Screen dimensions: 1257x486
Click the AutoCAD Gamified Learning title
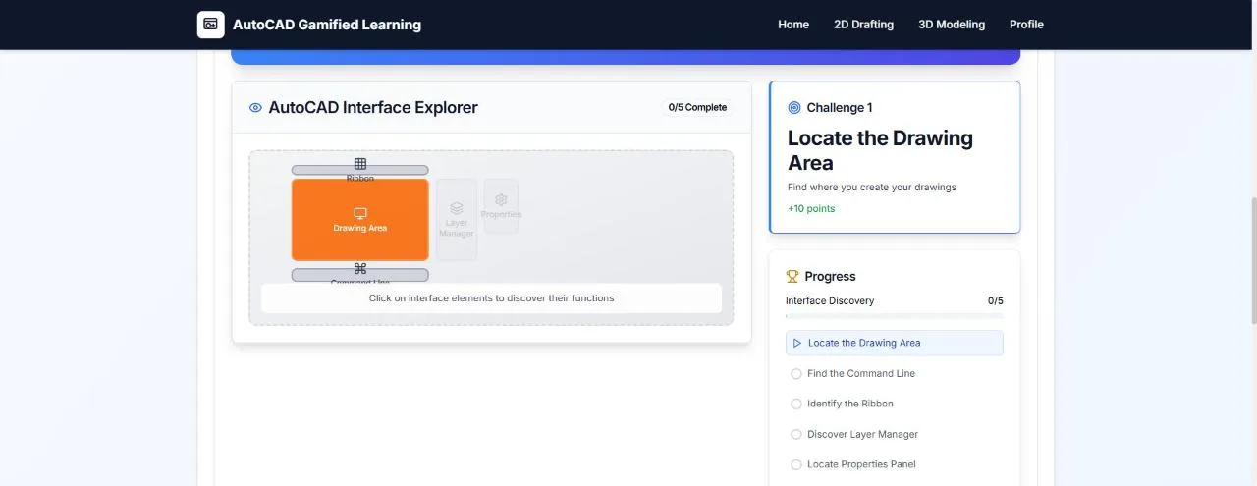pos(327,25)
